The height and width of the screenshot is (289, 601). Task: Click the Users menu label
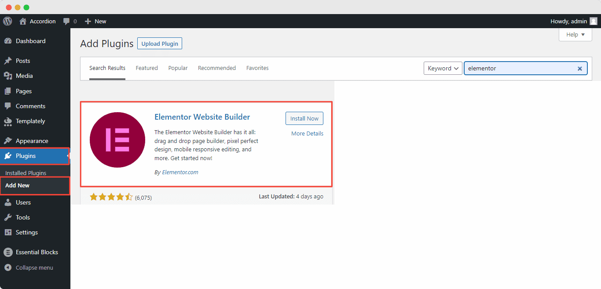pos(23,202)
